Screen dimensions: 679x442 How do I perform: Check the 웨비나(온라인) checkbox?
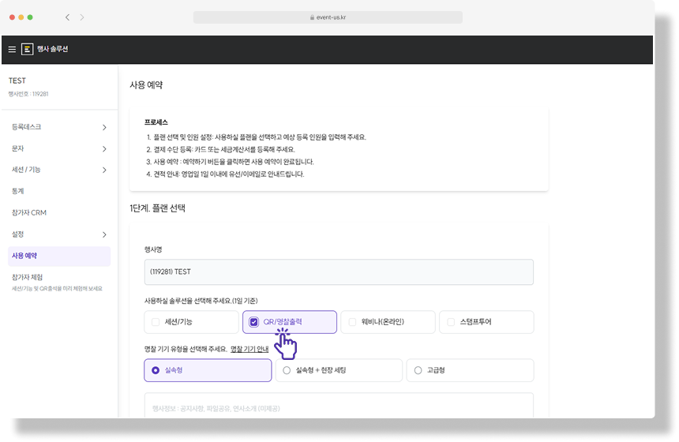tap(352, 322)
